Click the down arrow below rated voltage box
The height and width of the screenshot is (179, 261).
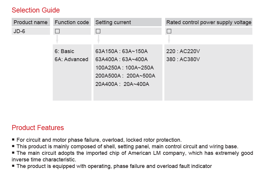coord(169,39)
